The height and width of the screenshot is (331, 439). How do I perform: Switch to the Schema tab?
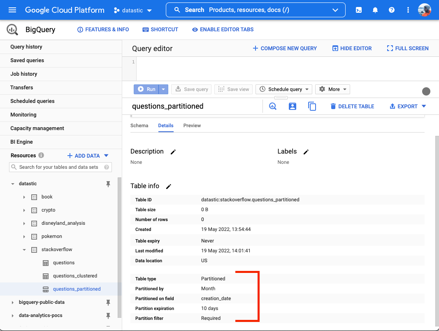[x=139, y=126]
